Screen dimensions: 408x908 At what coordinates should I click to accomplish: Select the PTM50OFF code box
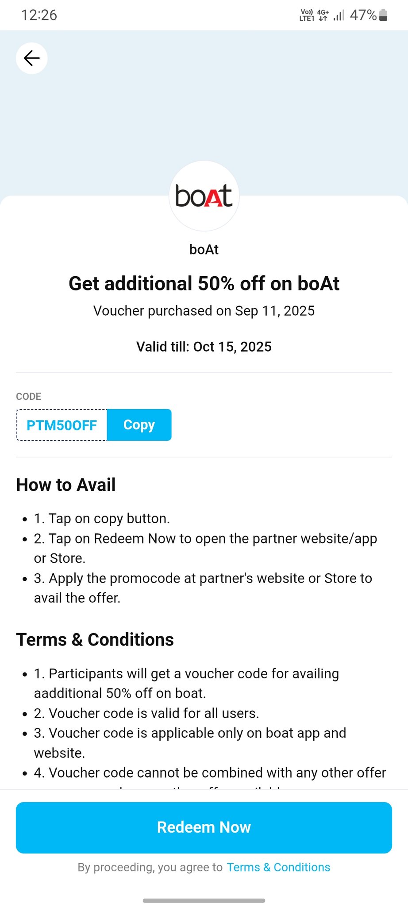(62, 425)
